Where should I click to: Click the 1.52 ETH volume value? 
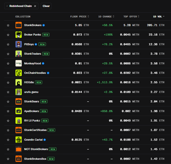[x=157, y=140]
